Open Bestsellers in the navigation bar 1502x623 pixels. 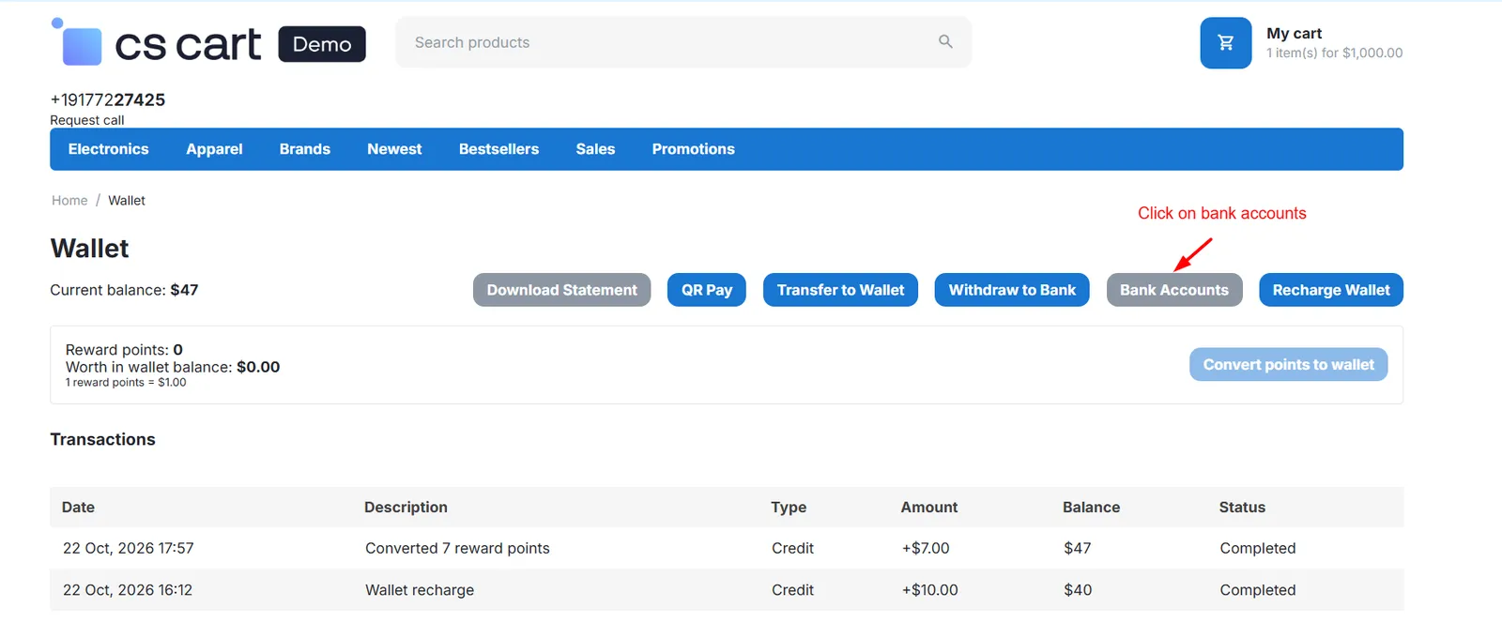(498, 149)
